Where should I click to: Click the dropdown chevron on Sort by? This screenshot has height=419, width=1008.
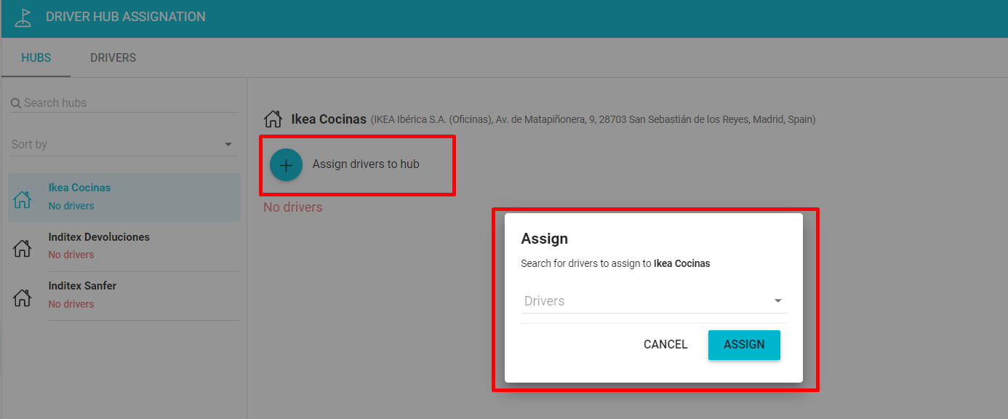pyautogui.click(x=228, y=144)
